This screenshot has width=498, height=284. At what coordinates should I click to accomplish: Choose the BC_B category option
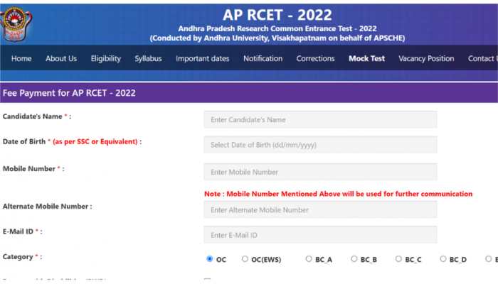pos(354,259)
